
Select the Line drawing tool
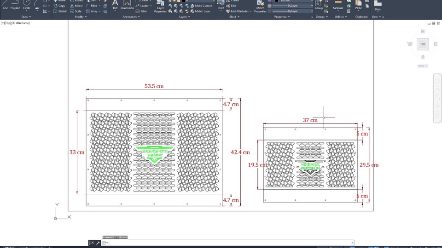(5, 5)
